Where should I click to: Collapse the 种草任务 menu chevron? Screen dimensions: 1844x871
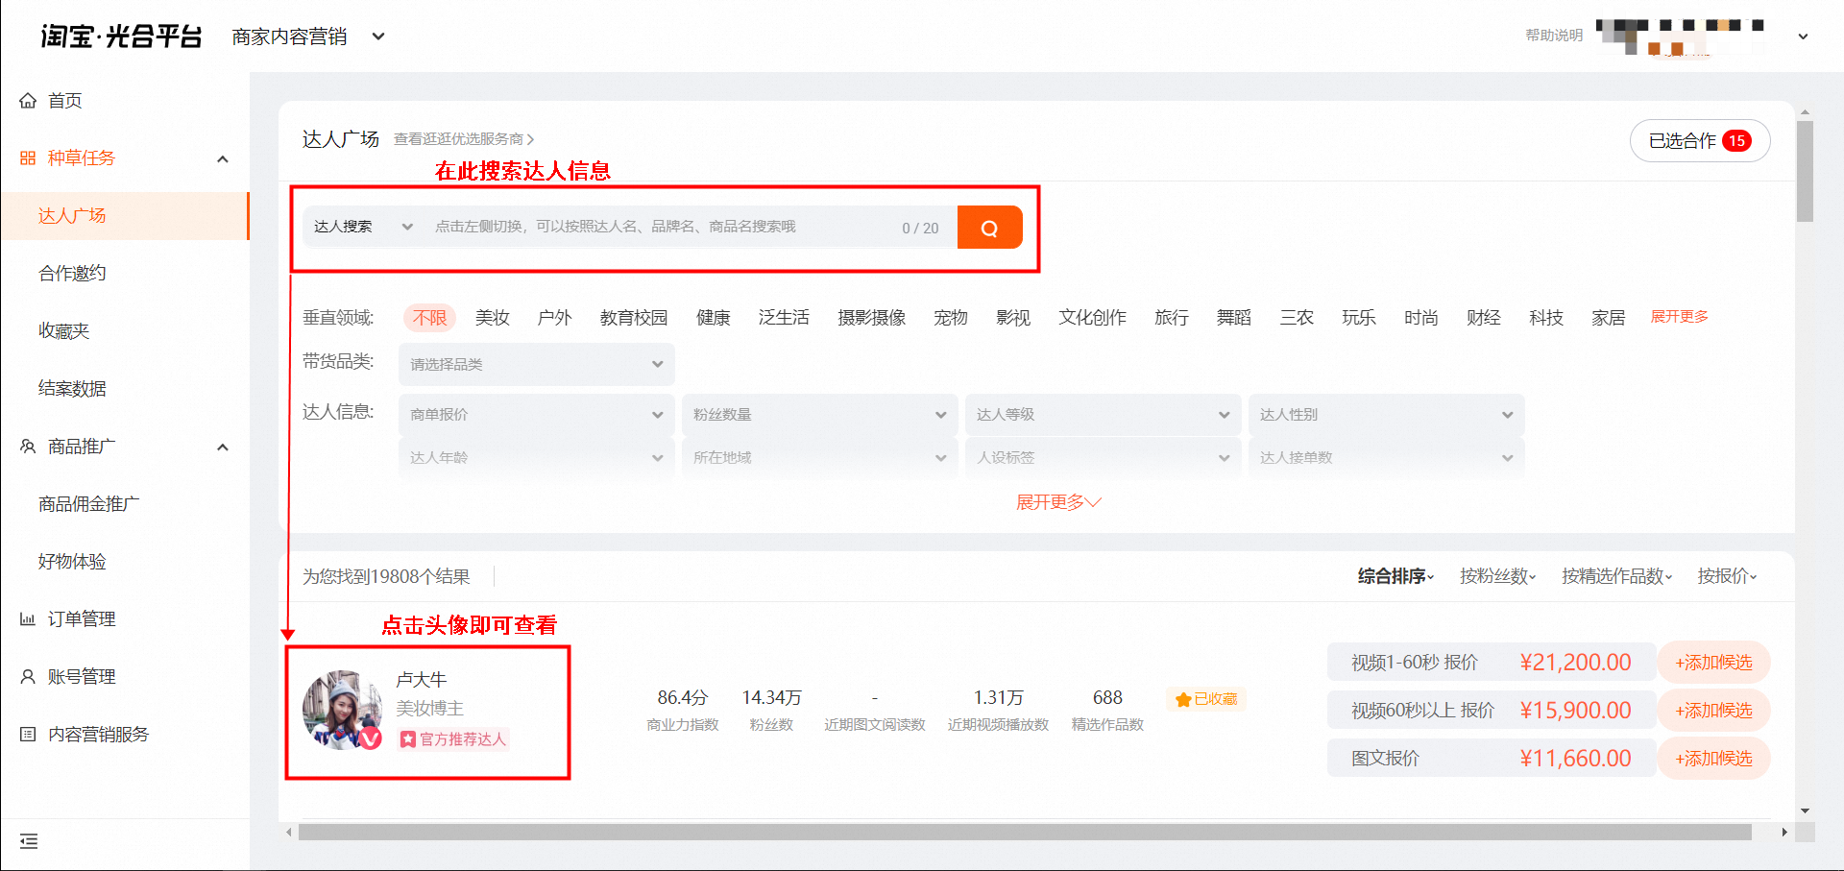223,158
